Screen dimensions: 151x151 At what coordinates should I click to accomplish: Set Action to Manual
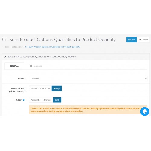coord(48,100)
